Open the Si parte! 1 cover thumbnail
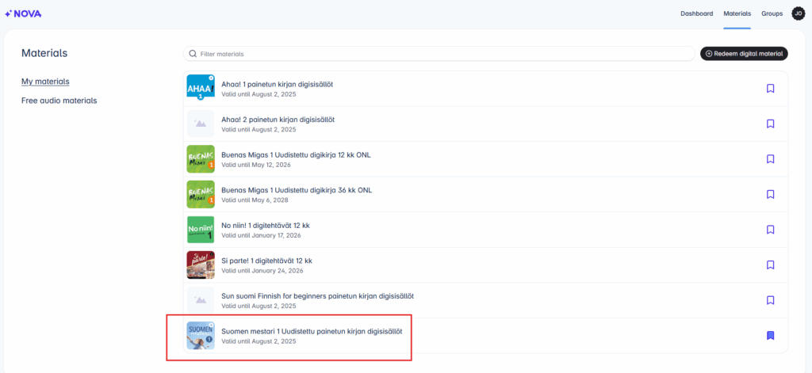Screen dimensions: 812x373 point(201,265)
